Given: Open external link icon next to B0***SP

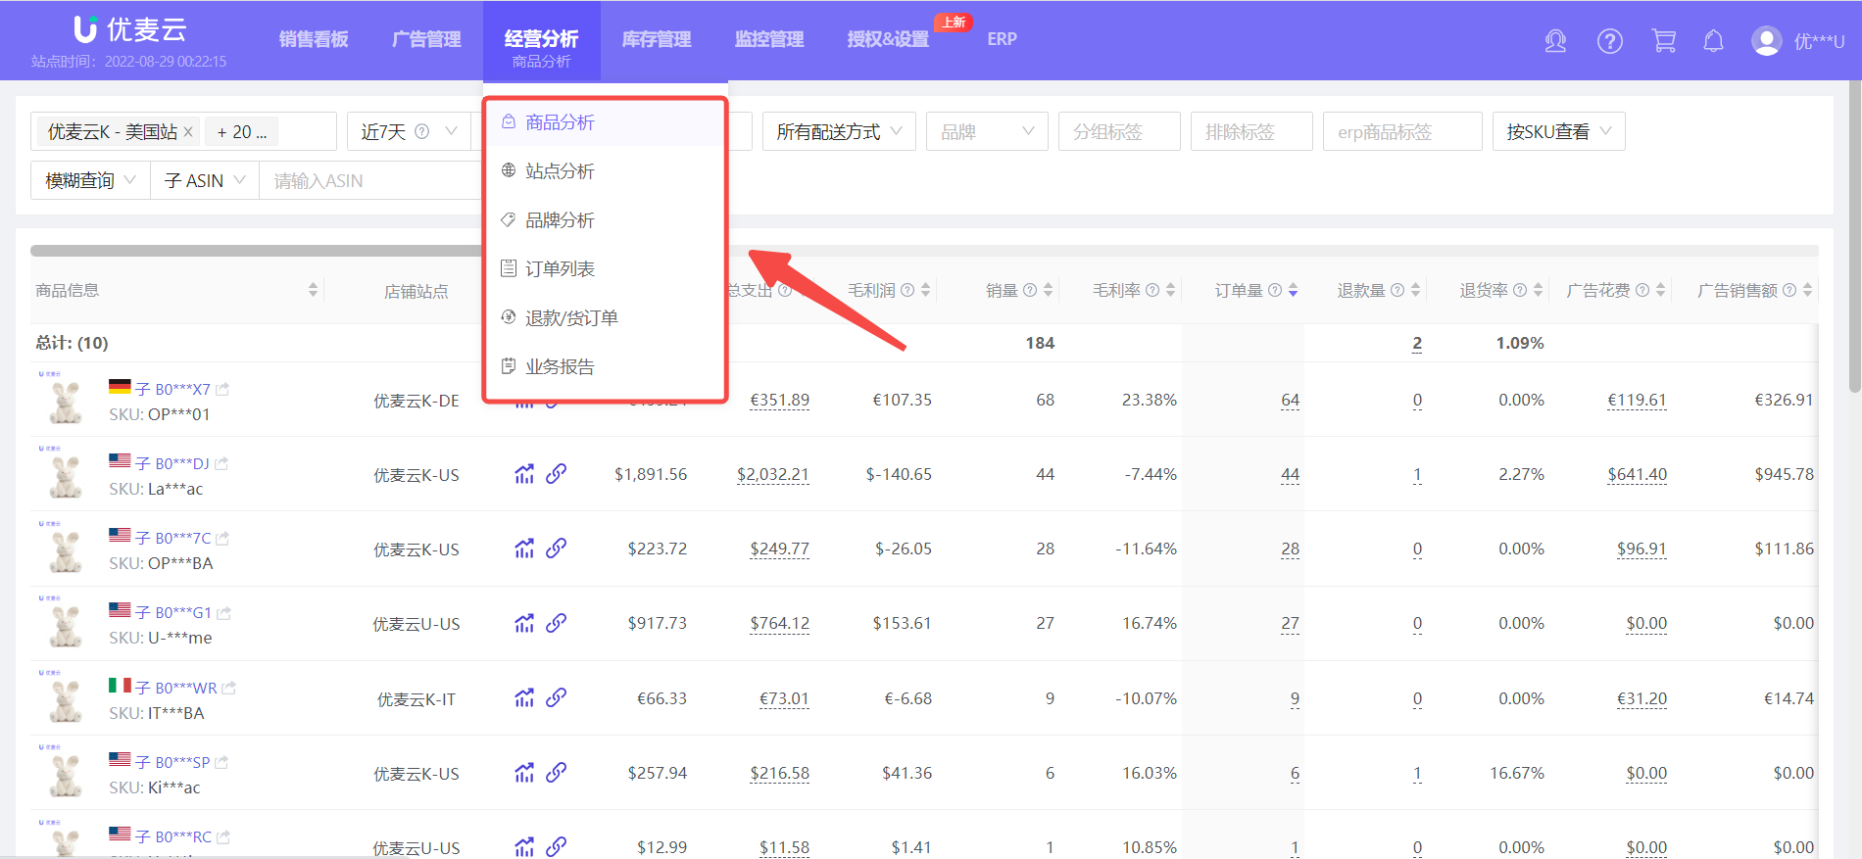Looking at the screenshot, I should click(221, 762).
